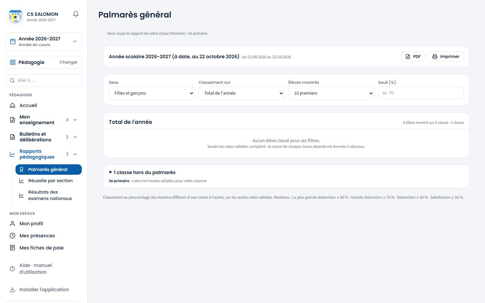
Task: Click the Mon profil person icon
Action: pos(12,224)
